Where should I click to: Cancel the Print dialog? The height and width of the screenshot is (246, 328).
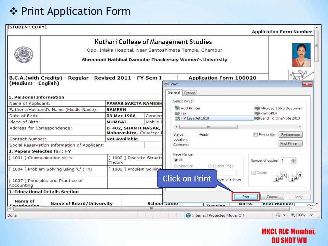[272, 197]
